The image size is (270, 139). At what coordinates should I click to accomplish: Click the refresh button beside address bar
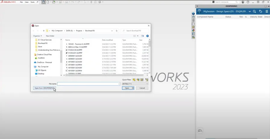coord(116,31)
